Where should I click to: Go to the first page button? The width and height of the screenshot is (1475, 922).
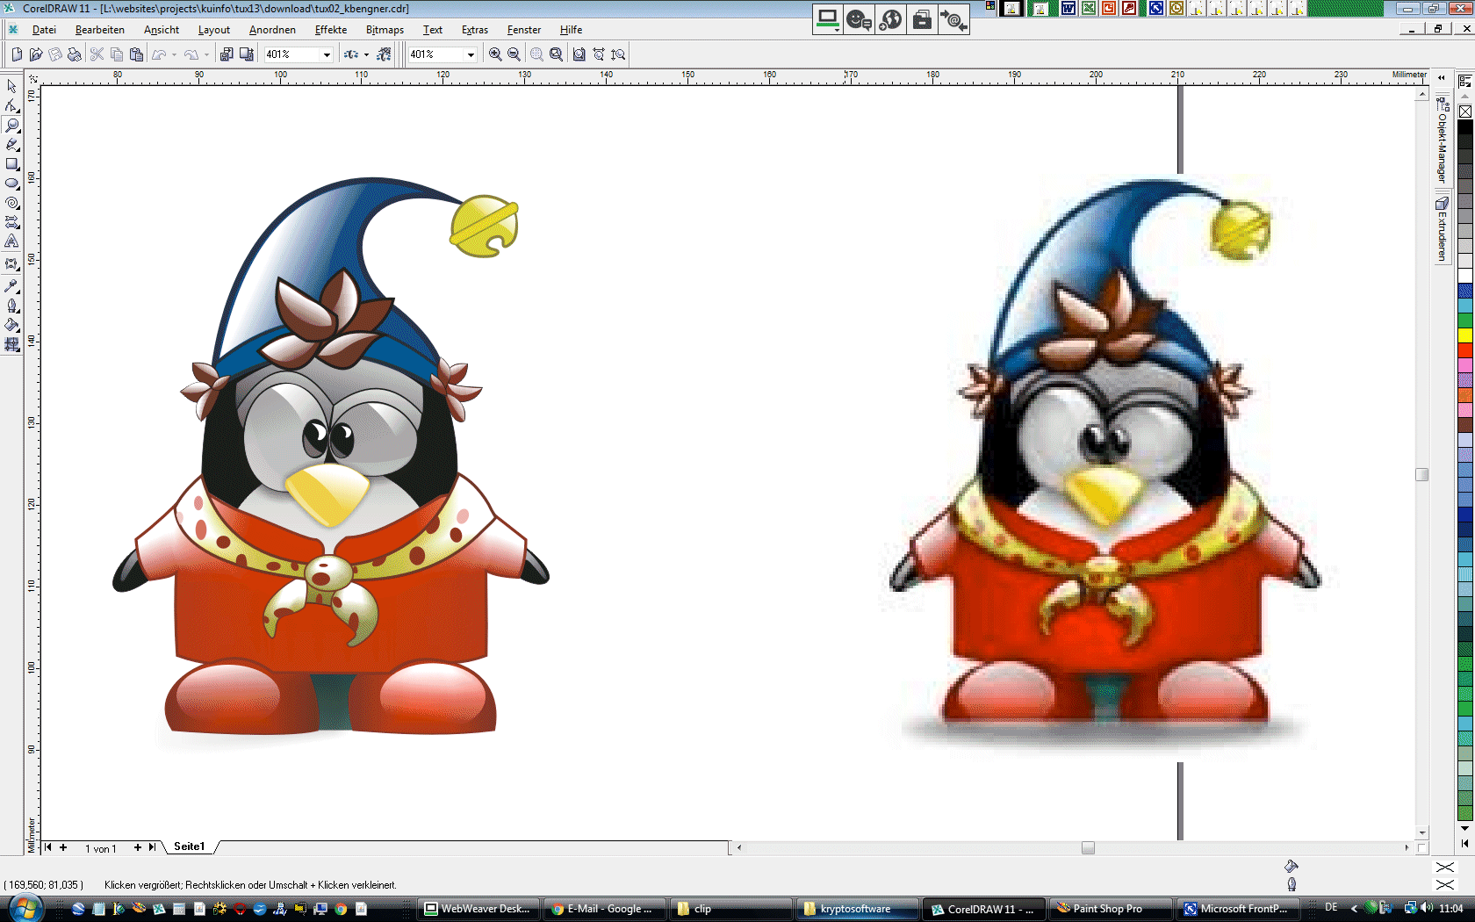tap(47, 847)
